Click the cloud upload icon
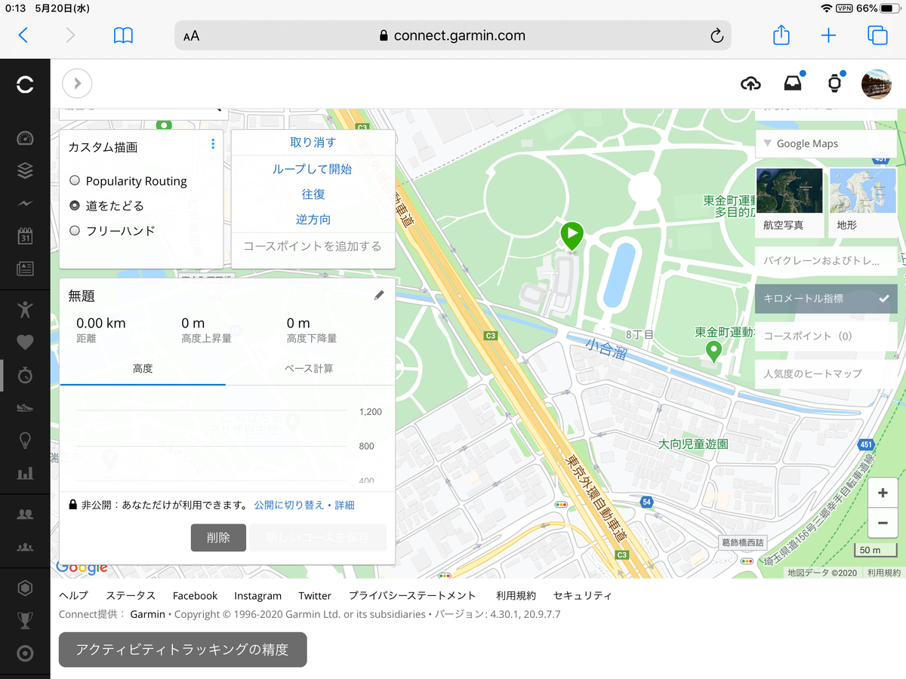 coord(750,84)
